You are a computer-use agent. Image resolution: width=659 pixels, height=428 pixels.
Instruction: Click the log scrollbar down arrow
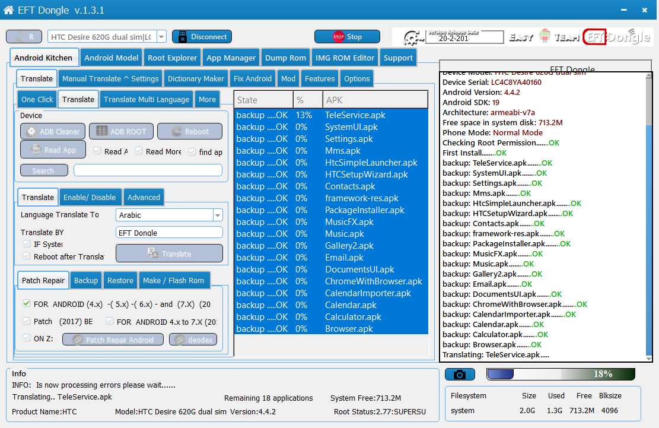(649, 358)
